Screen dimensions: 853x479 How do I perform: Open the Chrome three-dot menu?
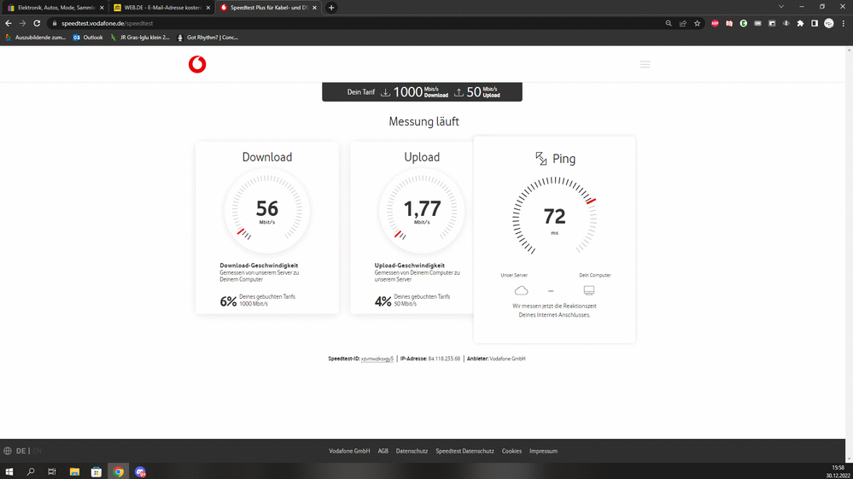coord(844,23)
